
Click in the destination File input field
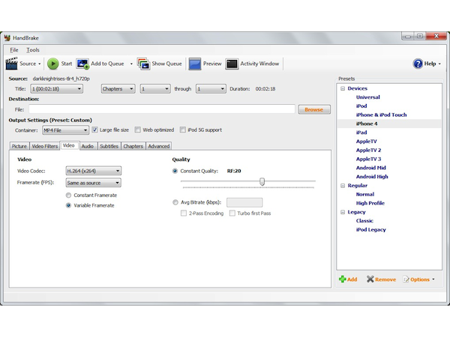162,109
